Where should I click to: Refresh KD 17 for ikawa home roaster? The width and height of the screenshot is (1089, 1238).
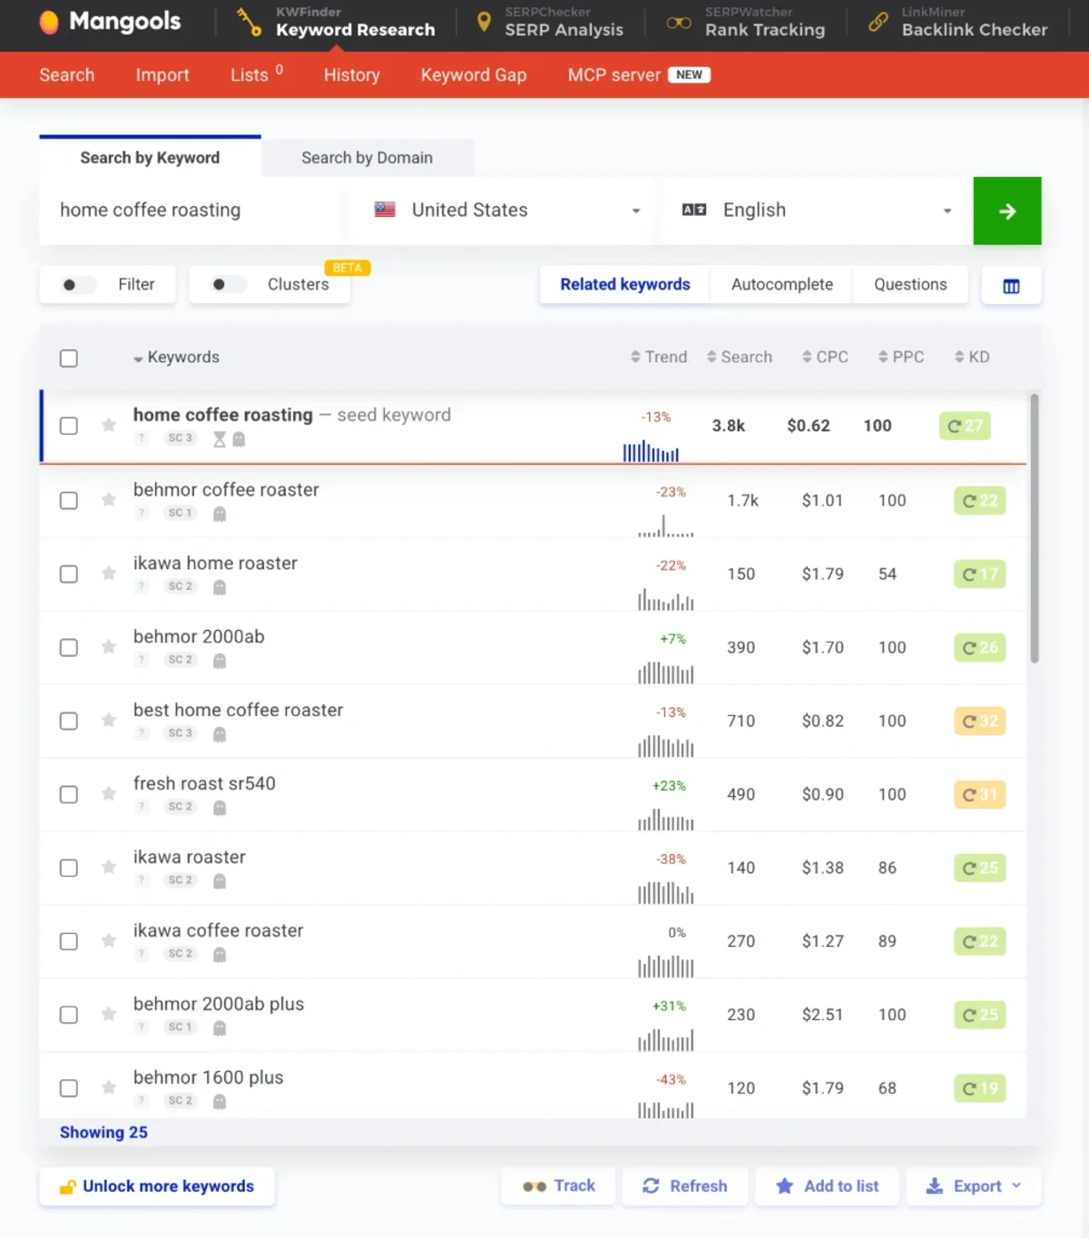[980, 574]
